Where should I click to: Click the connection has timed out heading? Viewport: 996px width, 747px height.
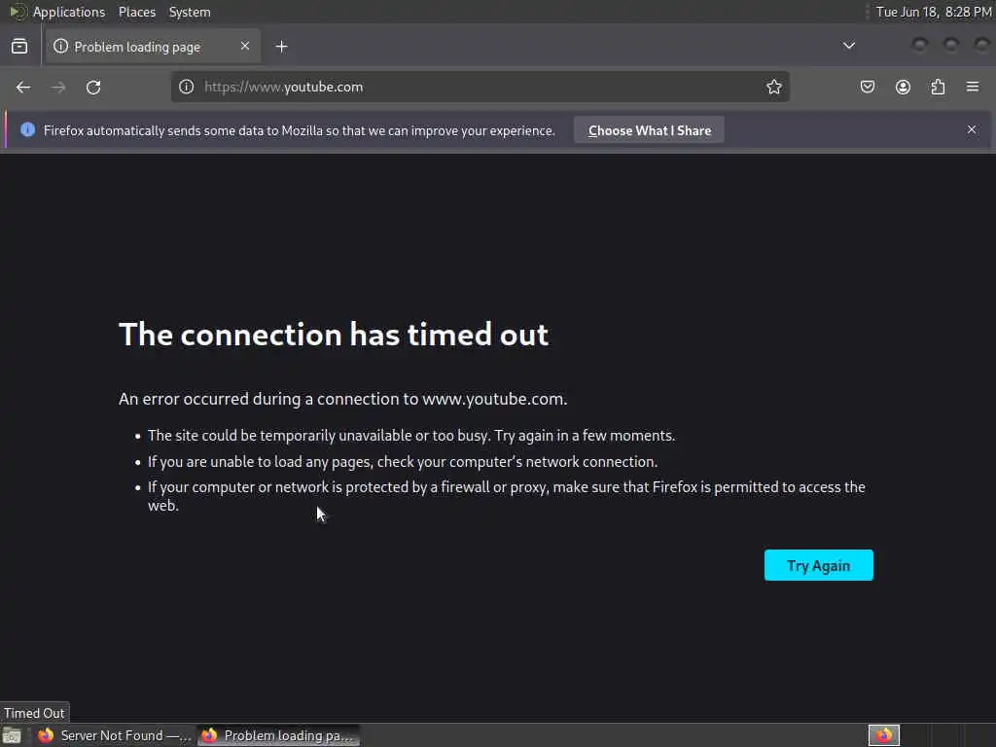tap(334, 335)
